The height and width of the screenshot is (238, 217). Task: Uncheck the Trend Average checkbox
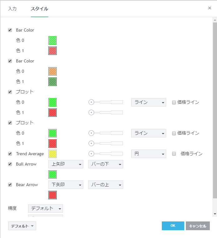coord(10,154)
